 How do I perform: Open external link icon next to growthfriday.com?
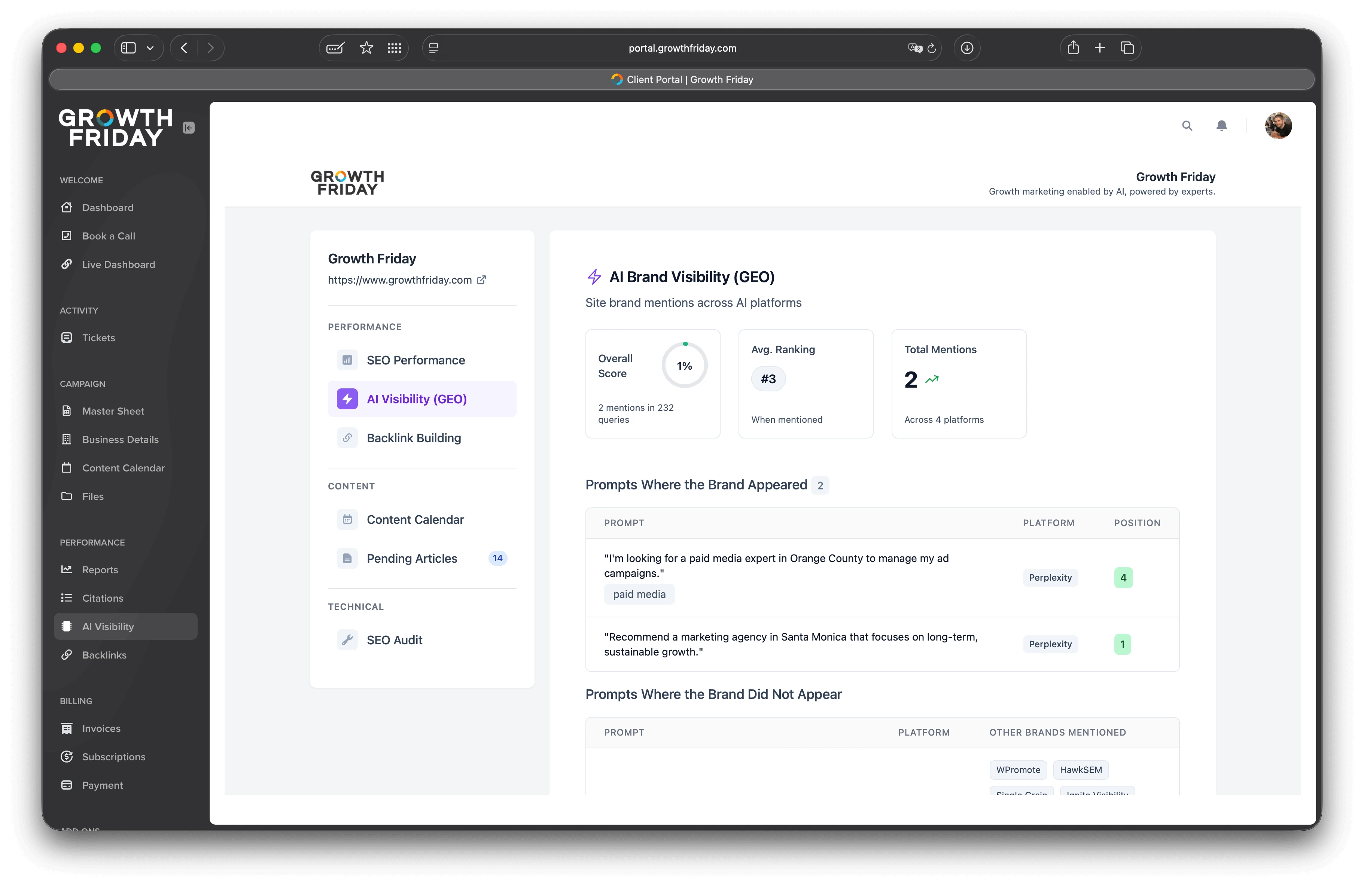(x=481, y=280)
